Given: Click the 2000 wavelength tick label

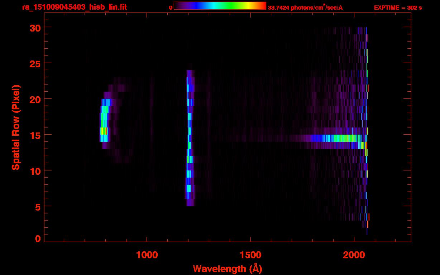Looking at the screenshot, I should click(354, 255).
